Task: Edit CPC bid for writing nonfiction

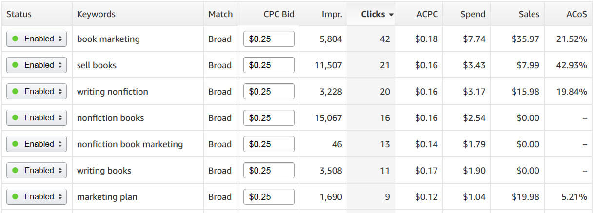Action: click(x=269, y=92)
